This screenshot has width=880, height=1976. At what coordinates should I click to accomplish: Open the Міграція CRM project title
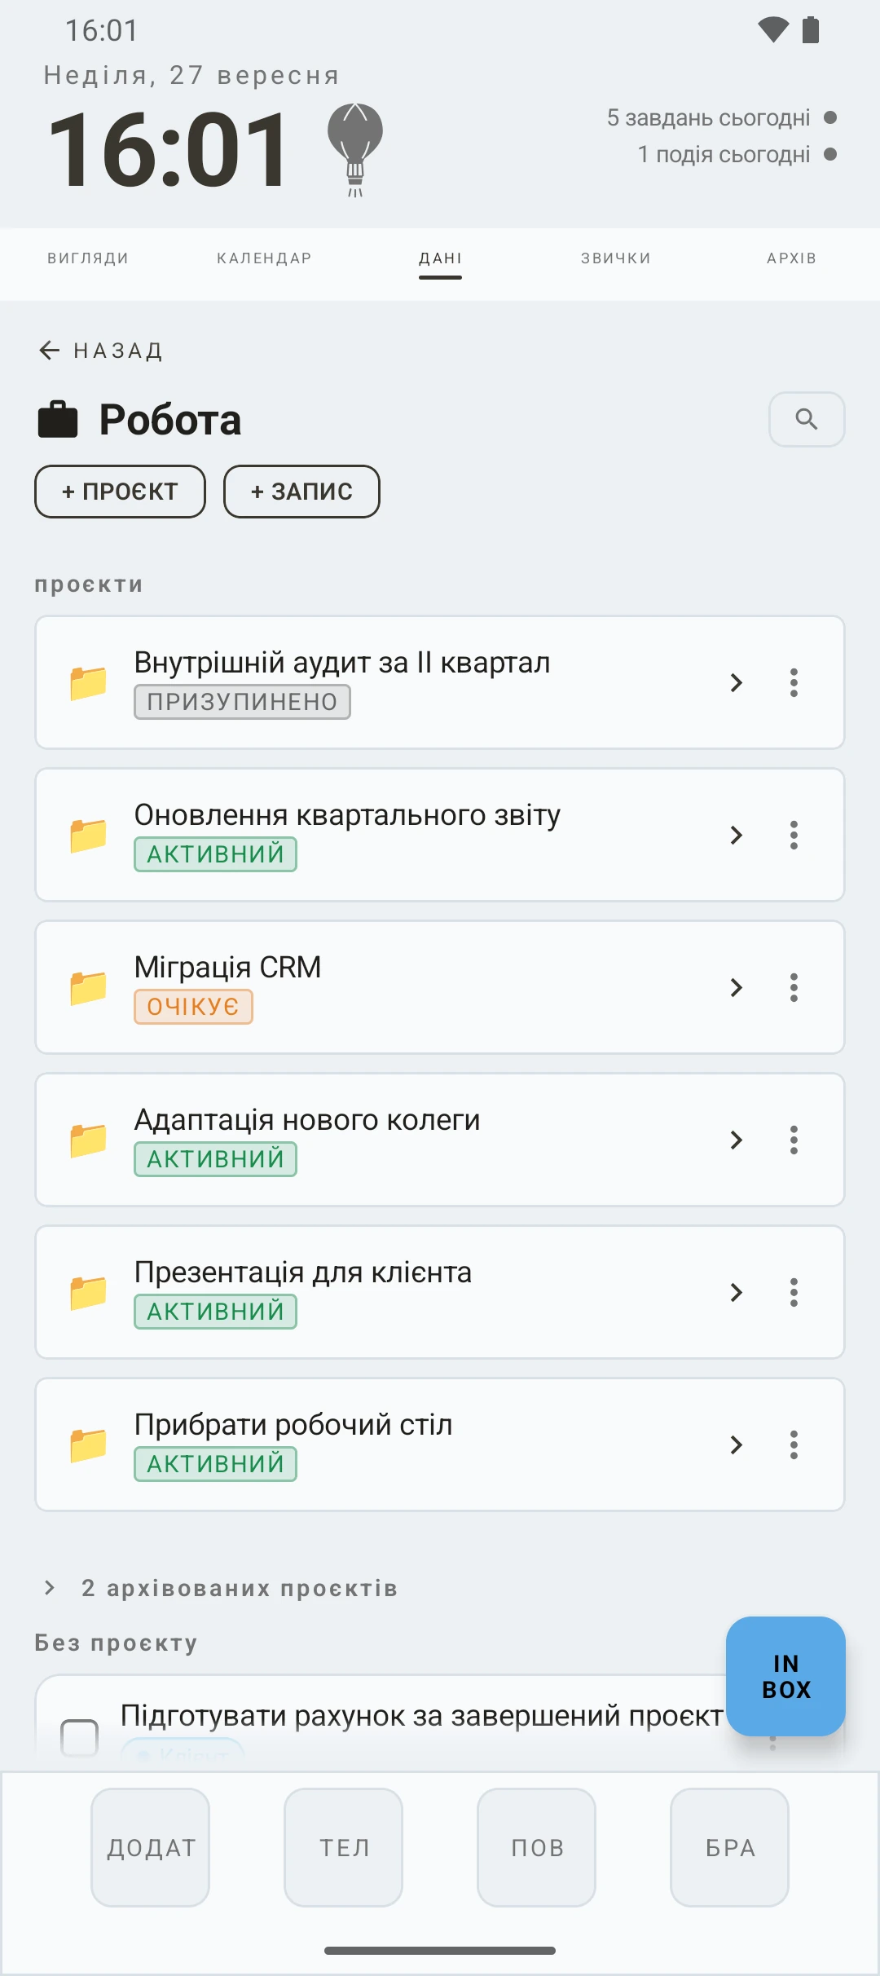click(227, 968)
